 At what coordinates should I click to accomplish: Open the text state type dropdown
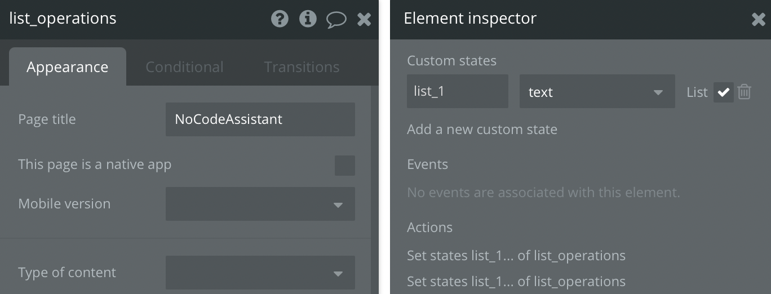click(x=597, y=91)
